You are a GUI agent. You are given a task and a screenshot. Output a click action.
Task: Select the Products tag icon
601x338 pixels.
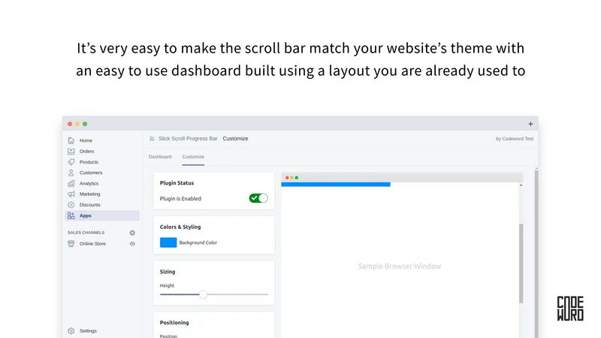(71, 162)
